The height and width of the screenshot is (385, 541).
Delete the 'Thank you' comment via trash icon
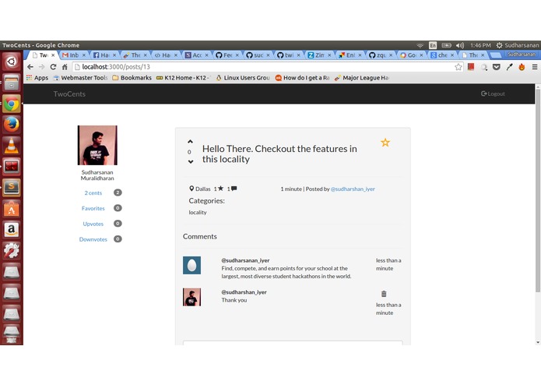click(x=384, y=294)
